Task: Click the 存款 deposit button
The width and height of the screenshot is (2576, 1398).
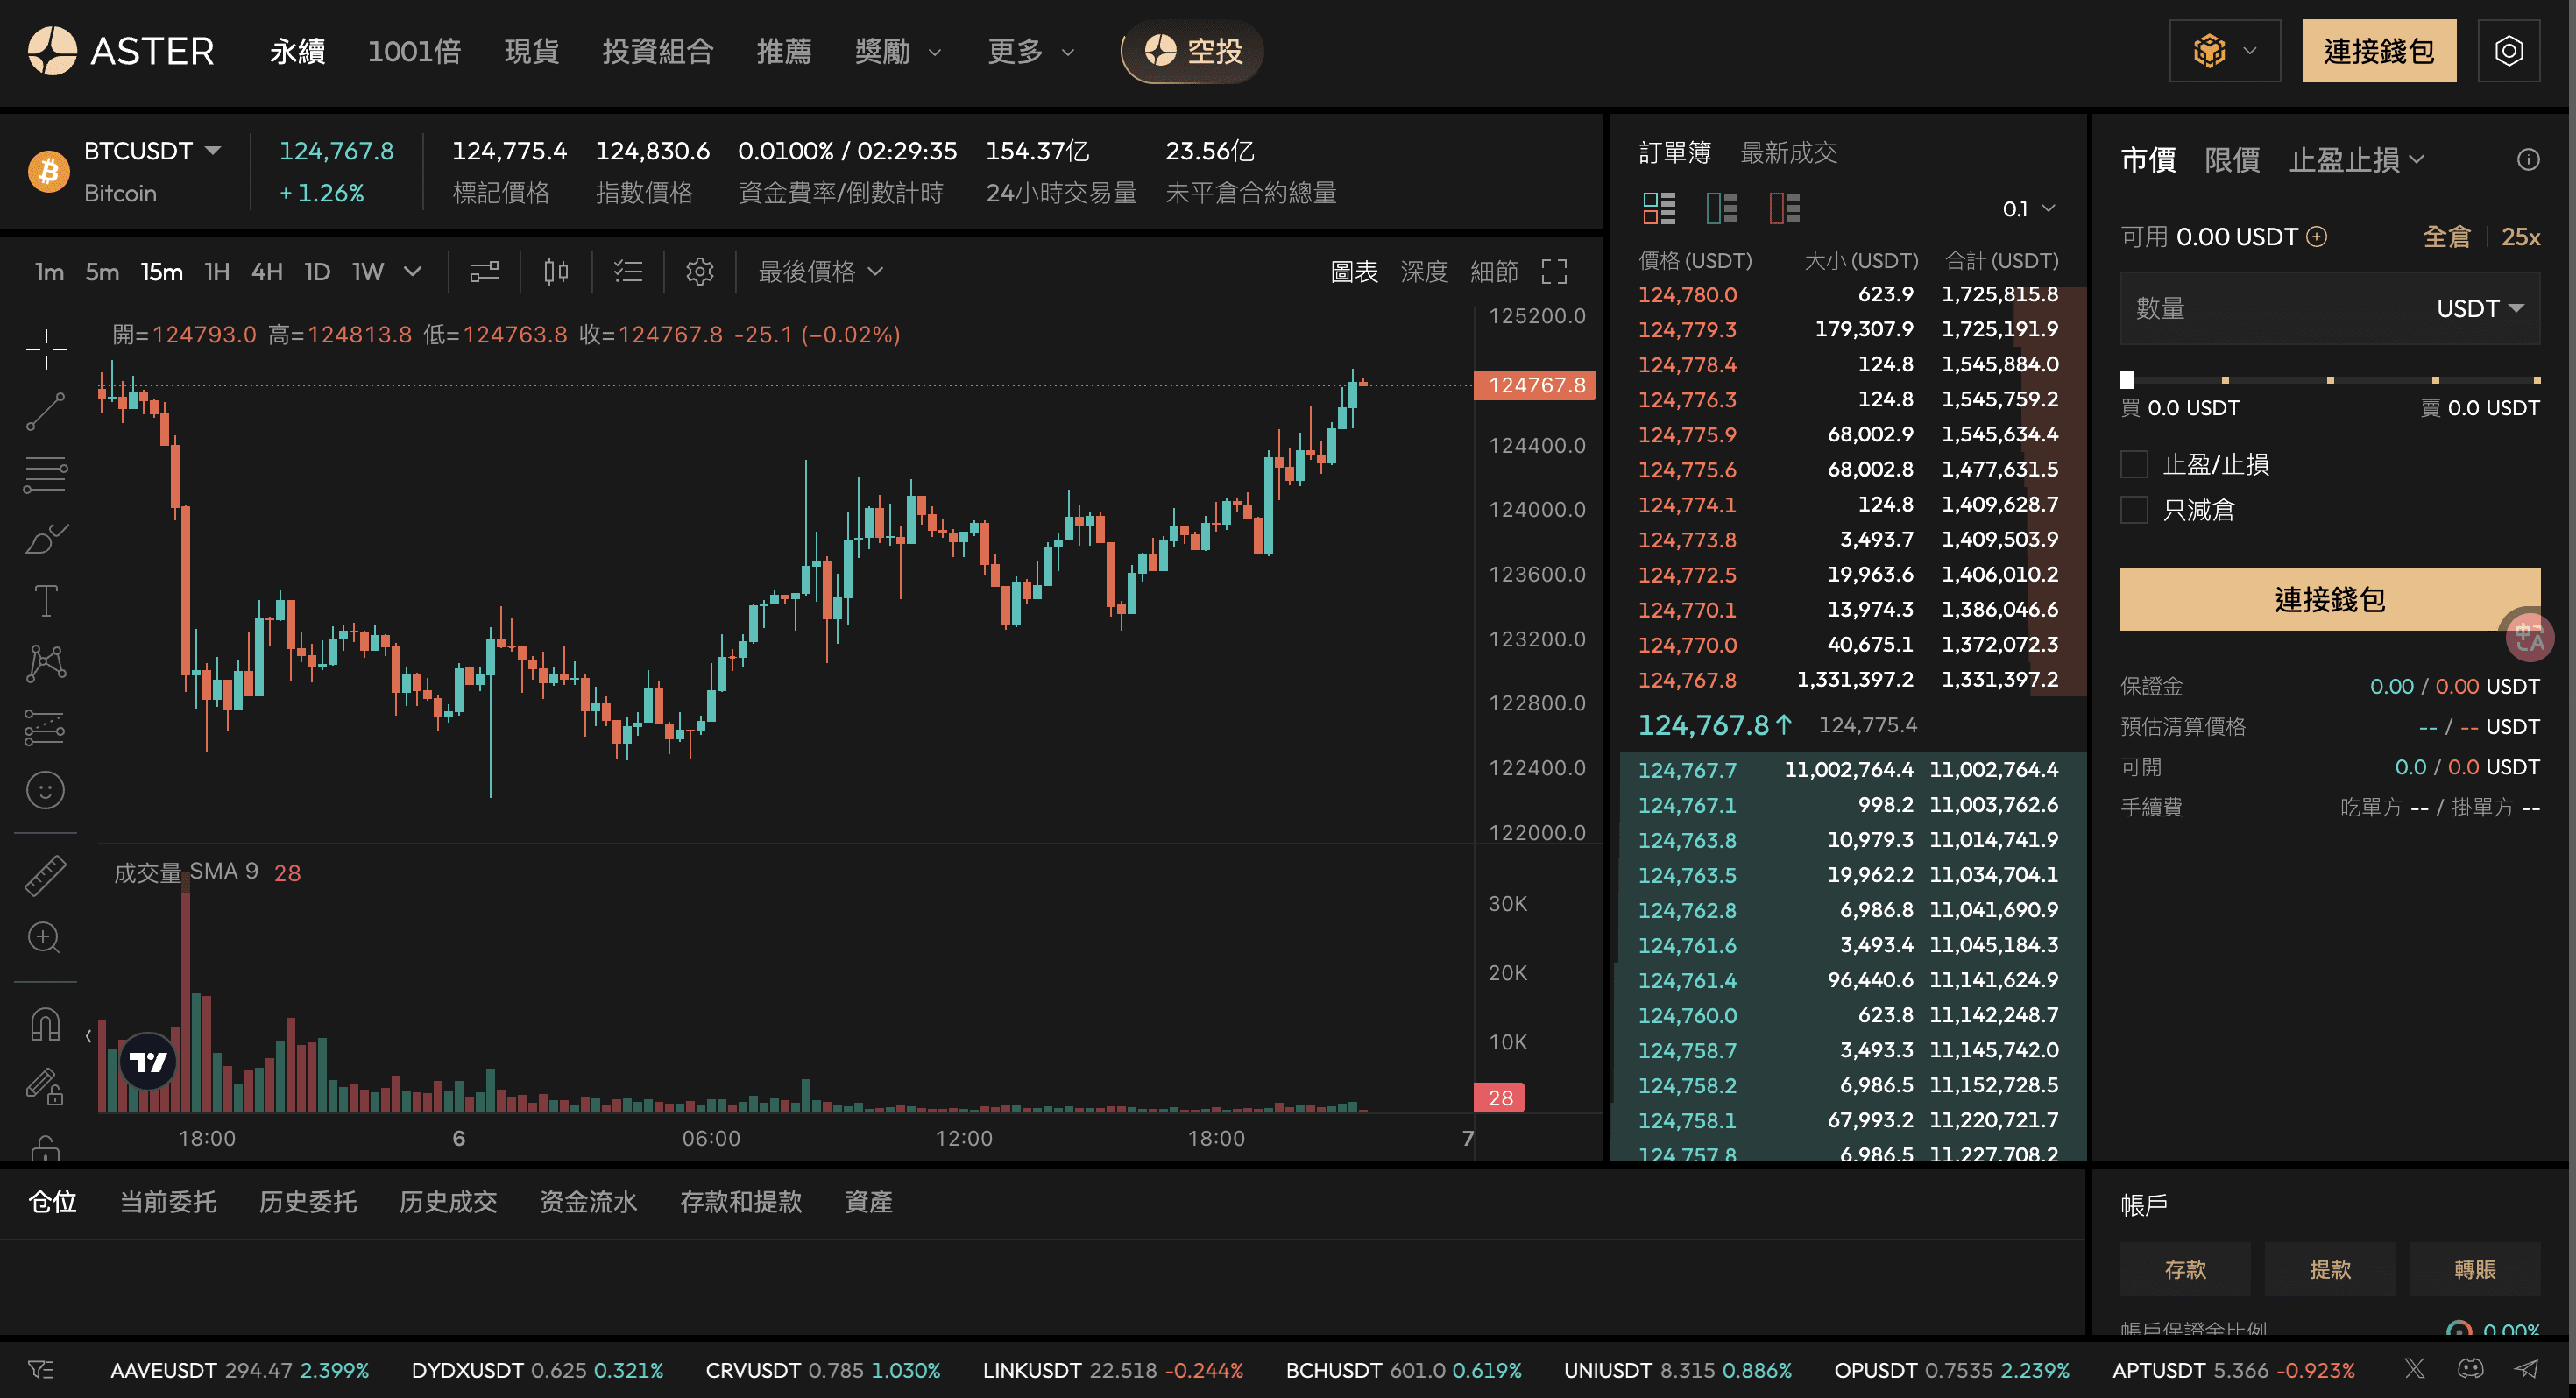Action: click(x=2185, y=1269)
